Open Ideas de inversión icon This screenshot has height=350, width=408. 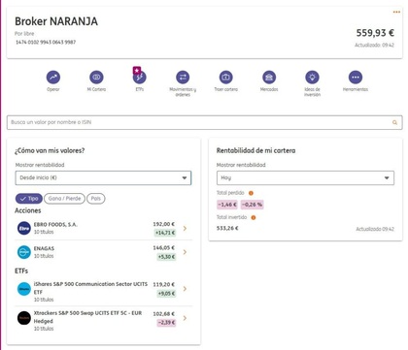pos(312,78)
